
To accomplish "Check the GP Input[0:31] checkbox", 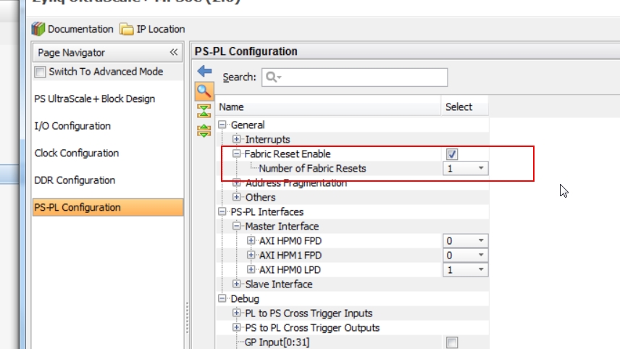I will (x=453, y=342).
